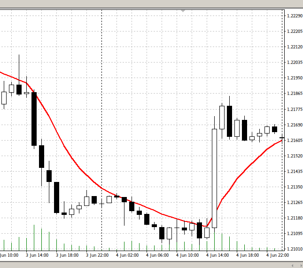Click the 4 Jun 22:00 time label
303x268 pixels.
(277, 255)
